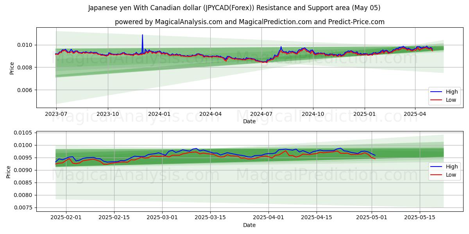Image resolution: width=469 pixels, height=234 pixels.
Task: Click the 2025-04 date tick label
Action: pyautogui.click(x=415, y=114)
